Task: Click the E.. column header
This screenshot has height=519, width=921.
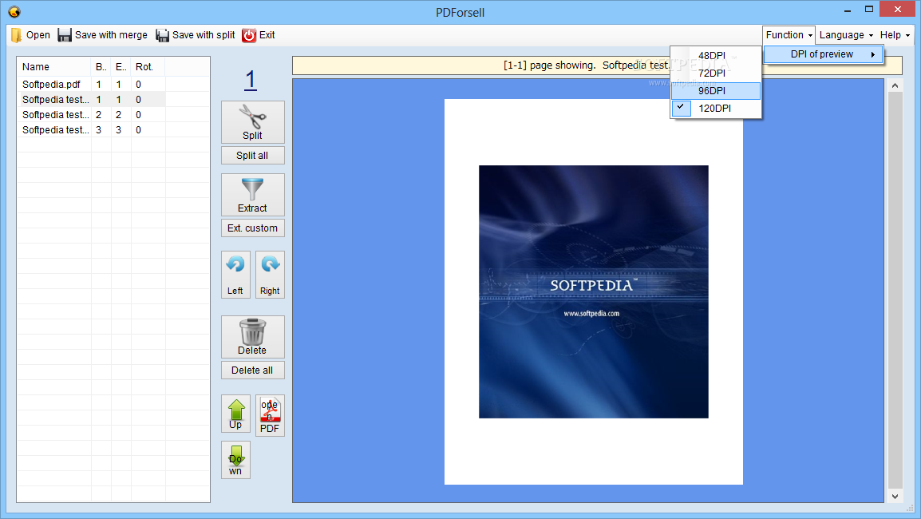Action: pyautogui.click(x=121, y=67)
